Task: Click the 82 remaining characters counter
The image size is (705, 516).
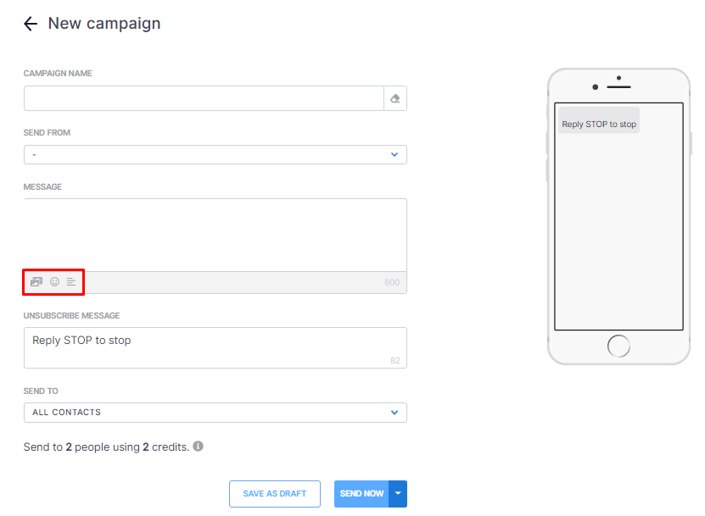Action: coord(394,360)
